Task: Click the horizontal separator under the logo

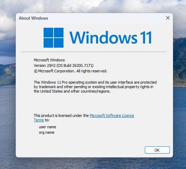Action: pos(94,52)
